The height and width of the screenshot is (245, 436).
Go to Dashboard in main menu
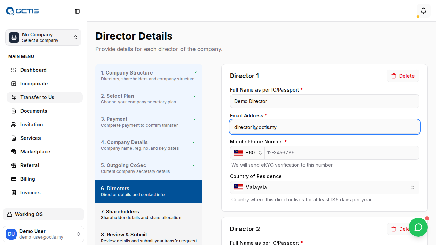pos(45,70)
